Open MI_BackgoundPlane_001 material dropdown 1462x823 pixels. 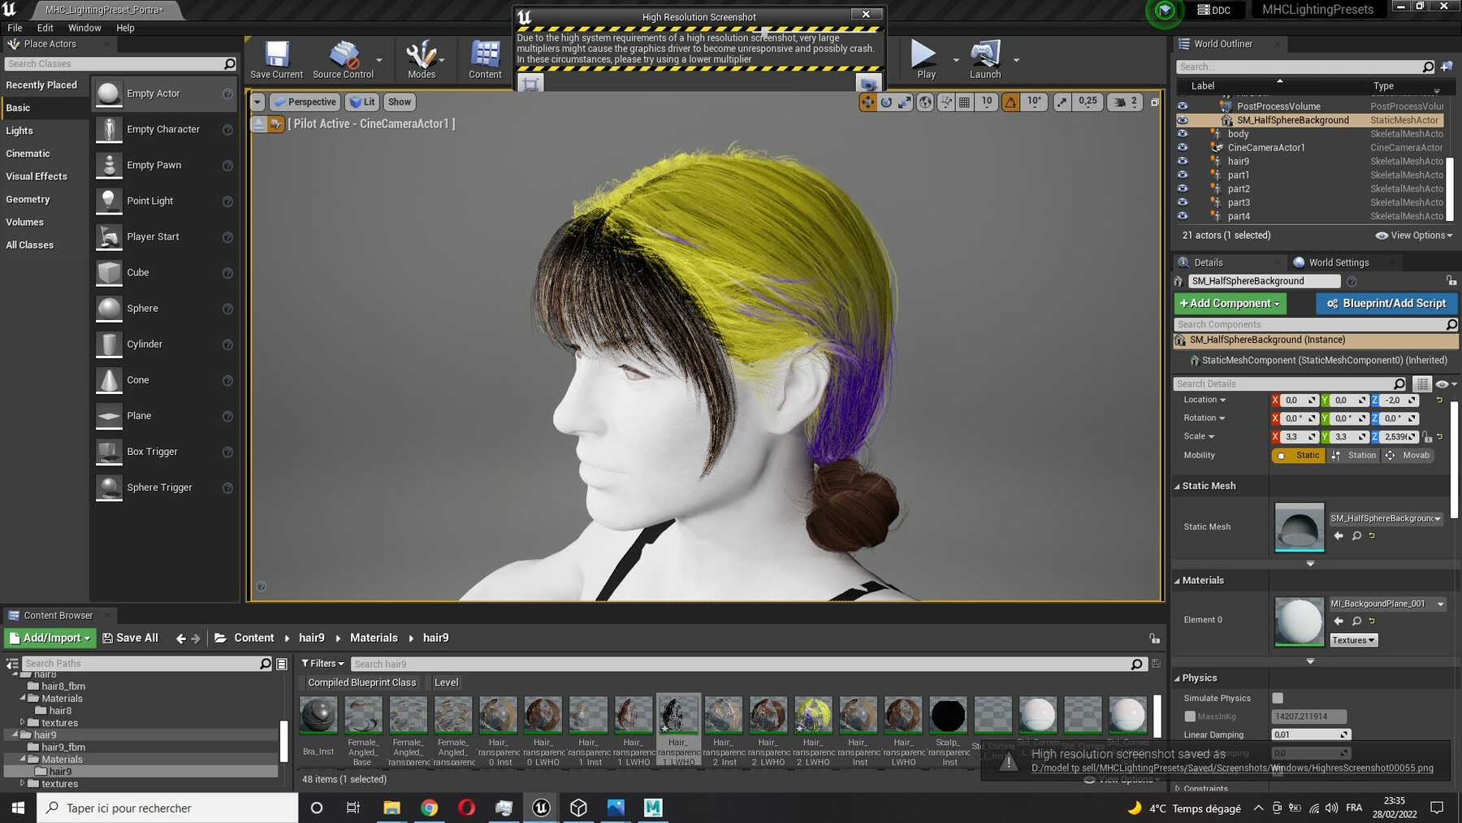point(1387,604)
